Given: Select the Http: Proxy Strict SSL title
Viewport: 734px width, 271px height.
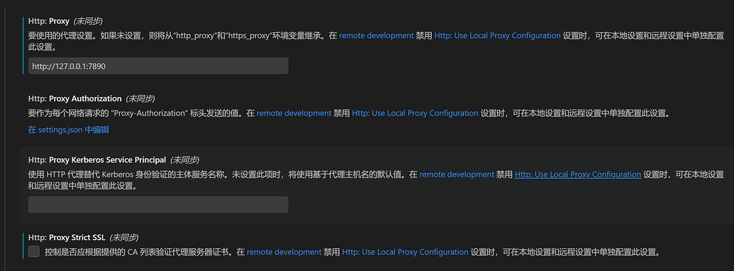Looking at the screenshot, I should coord(67,237).
